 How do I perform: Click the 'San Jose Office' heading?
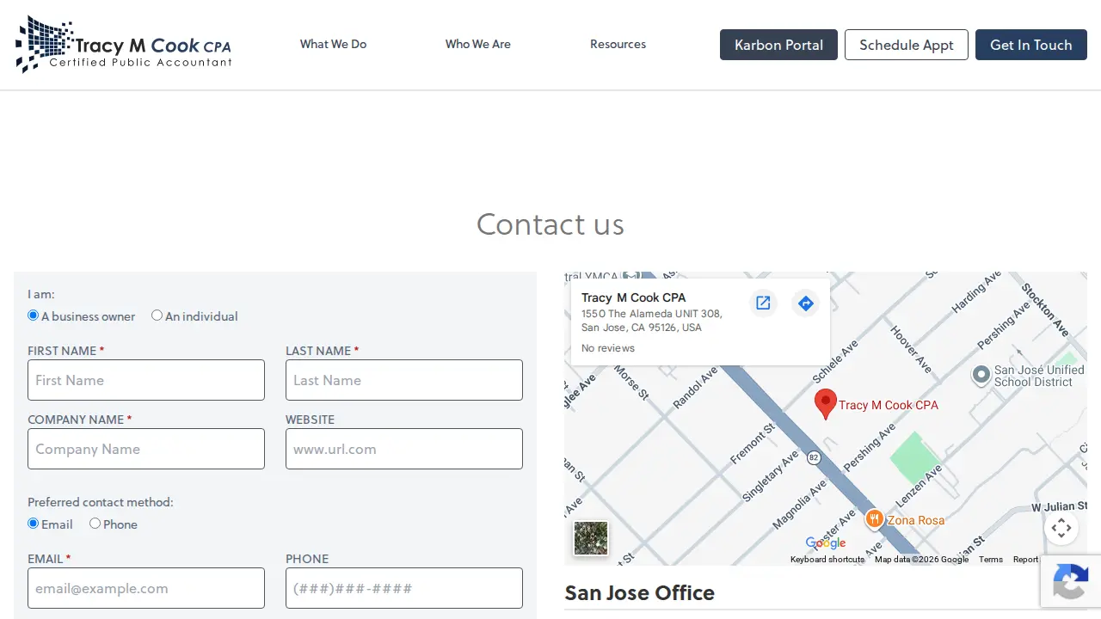pos(640,593)
